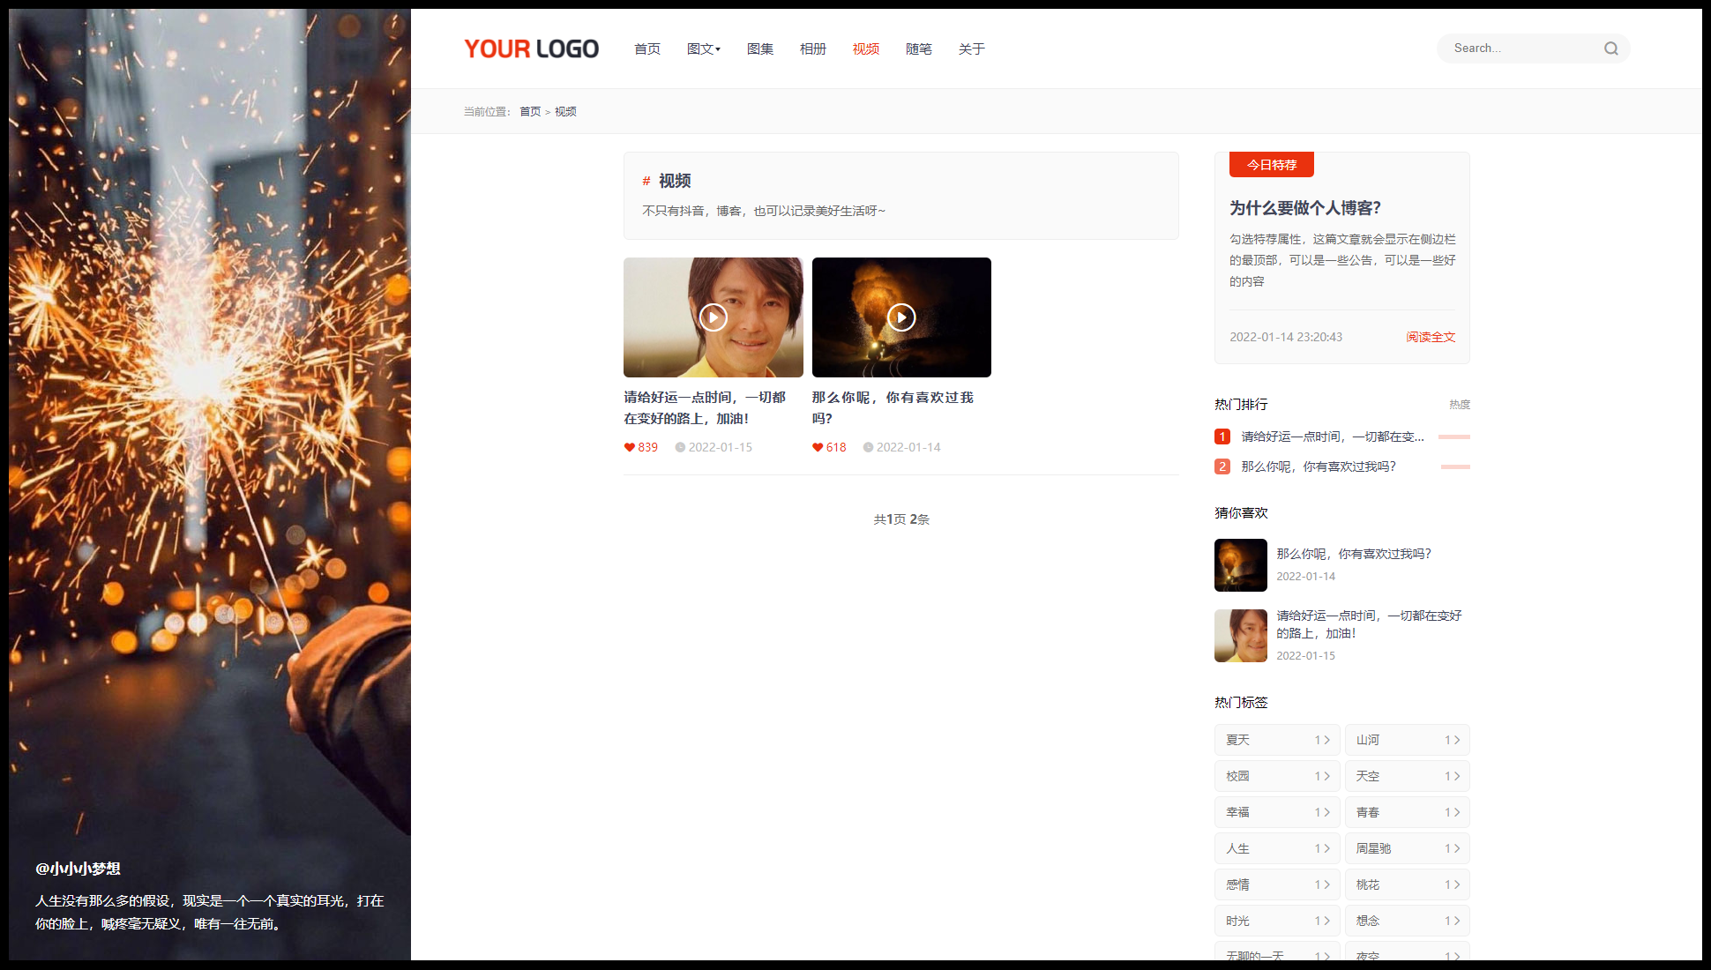Open the 感情 tag
Image resolution: width=1711 pixels, height=970 pixels.
[x=1277, y=884]
